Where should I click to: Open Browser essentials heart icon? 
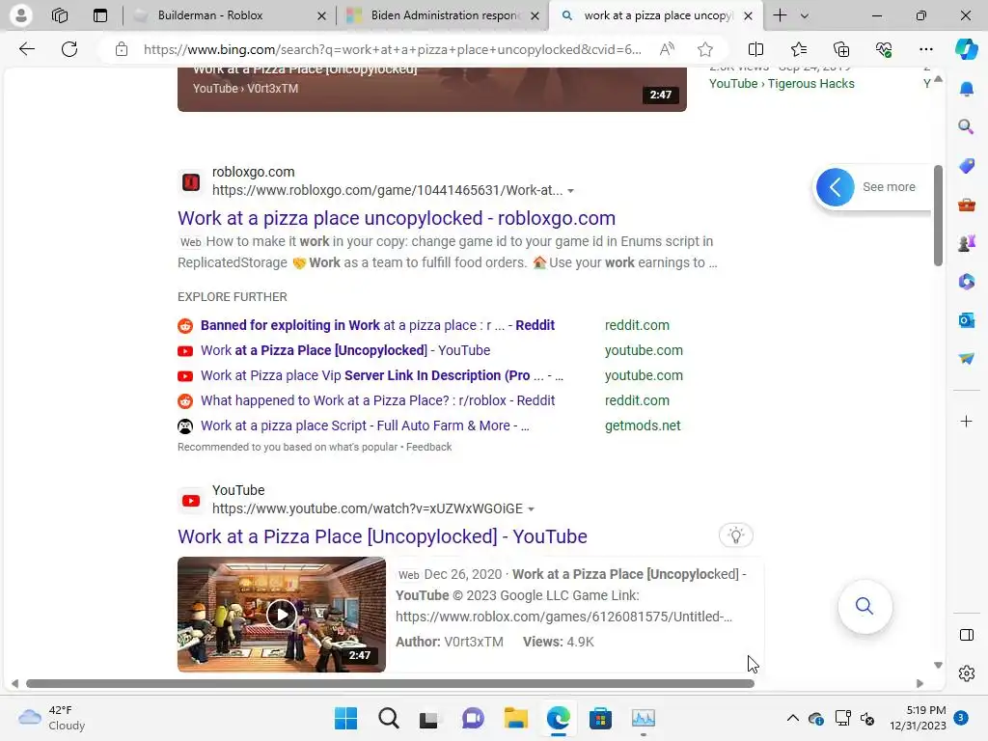[884, 49]
